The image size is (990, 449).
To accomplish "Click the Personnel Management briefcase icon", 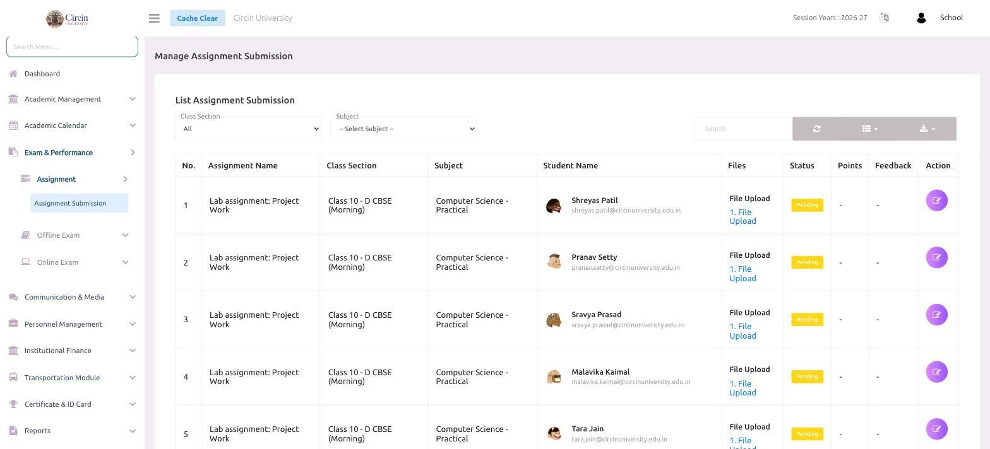I will (x=13, y=324).
